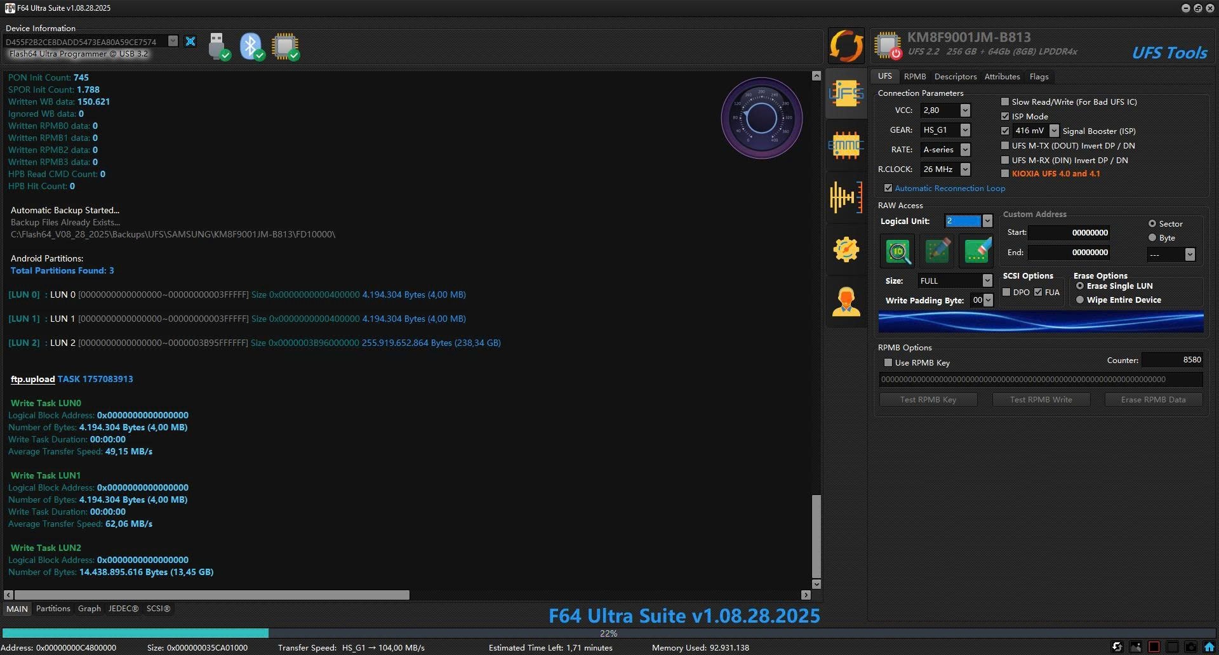Image resolution: width=1219 pixels, height=655 pixels.
Task: Open the R.CLOCK 26 MHz dropdown
Action: click(965, 169)
